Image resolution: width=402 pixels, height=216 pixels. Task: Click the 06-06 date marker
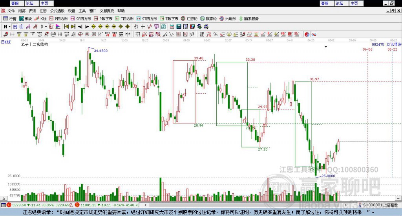coord(367,49)
